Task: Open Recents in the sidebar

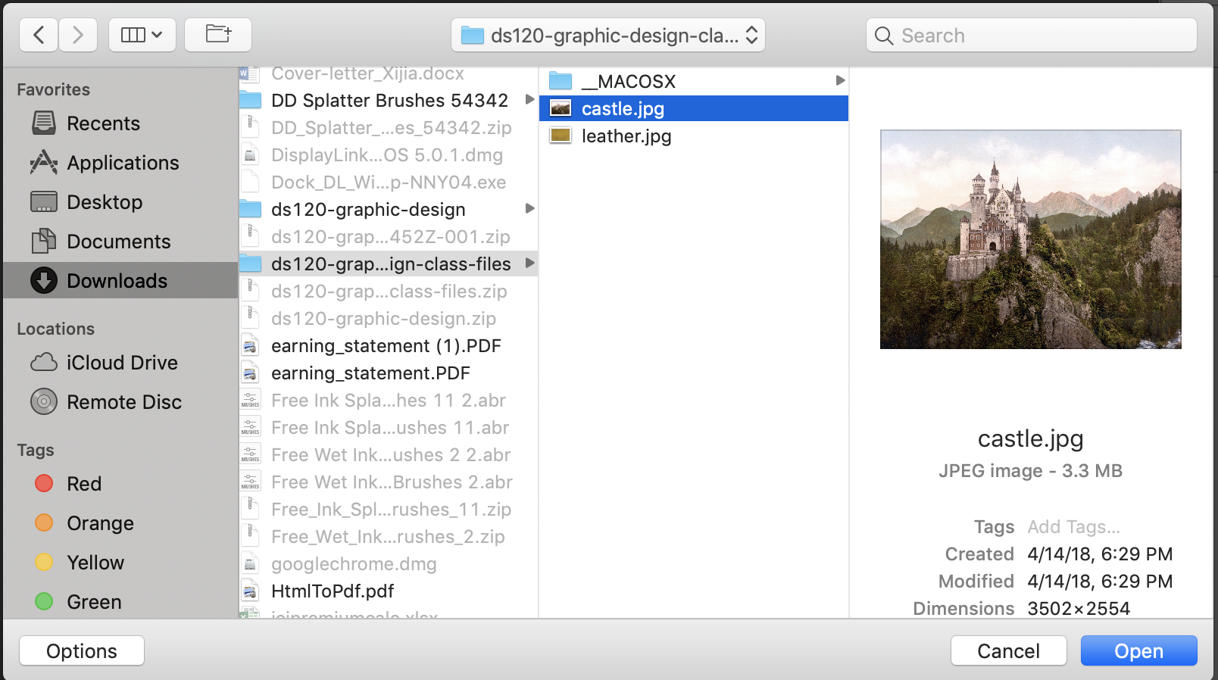Action: pos(120,123)
